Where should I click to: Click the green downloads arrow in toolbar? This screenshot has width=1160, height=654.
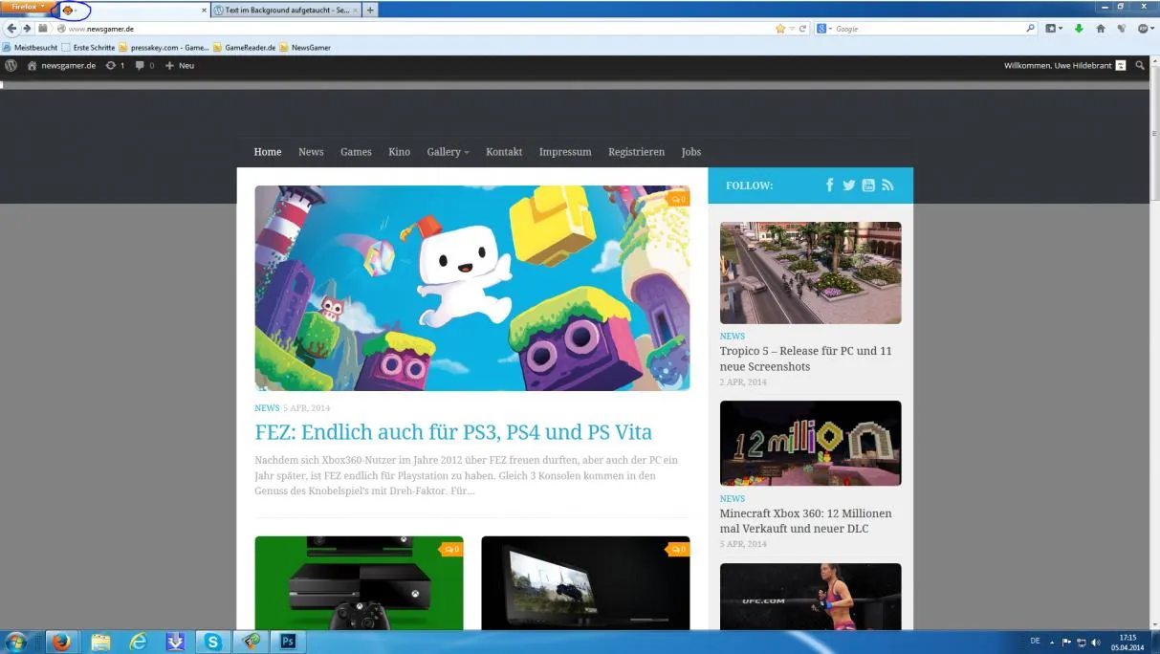point(1079,29)
